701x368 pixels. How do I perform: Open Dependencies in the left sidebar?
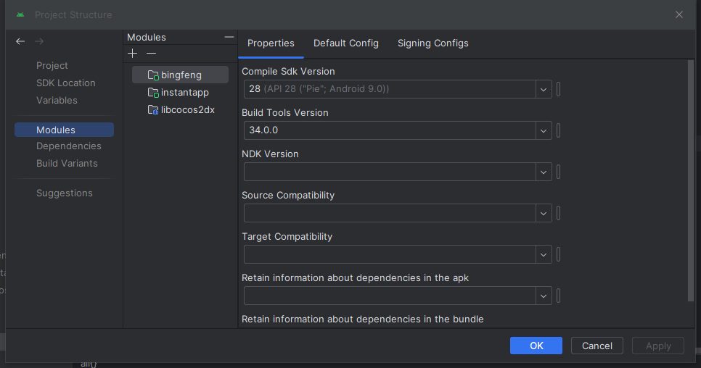[x=69, y=146]
